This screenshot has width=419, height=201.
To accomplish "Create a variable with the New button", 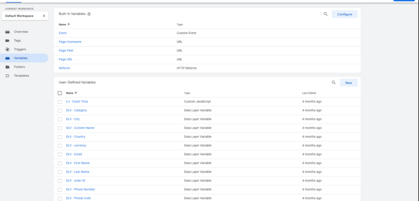I will [348, 83].
